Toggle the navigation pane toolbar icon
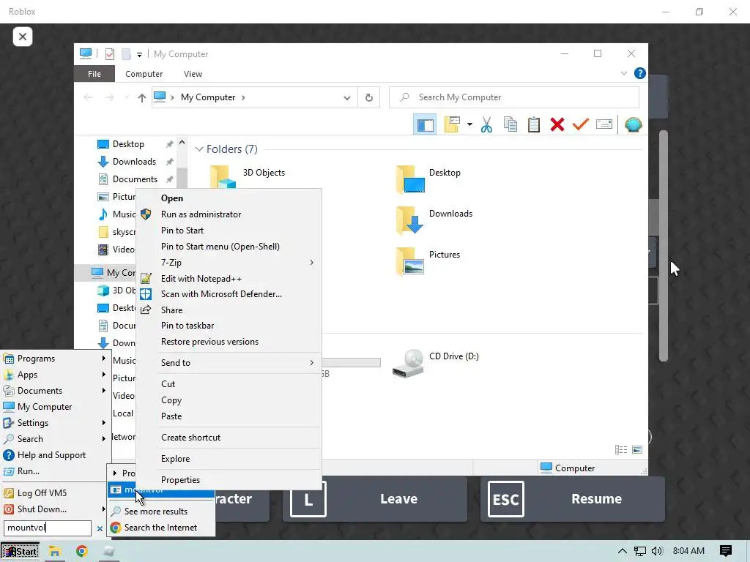This screenshot has width=750, height=562. coord(425,124)
